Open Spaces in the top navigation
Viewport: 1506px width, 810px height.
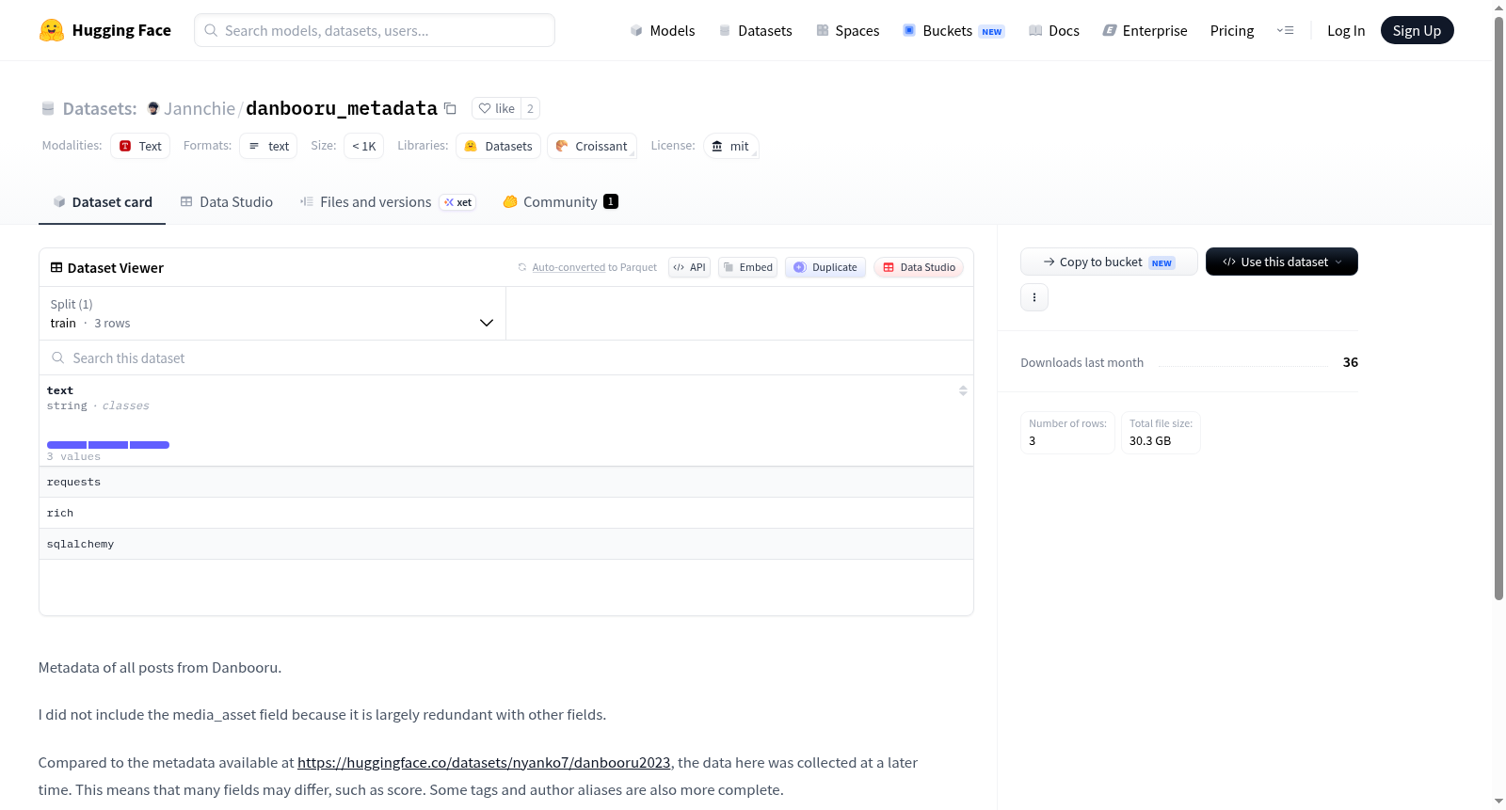[x=848, y=30]
